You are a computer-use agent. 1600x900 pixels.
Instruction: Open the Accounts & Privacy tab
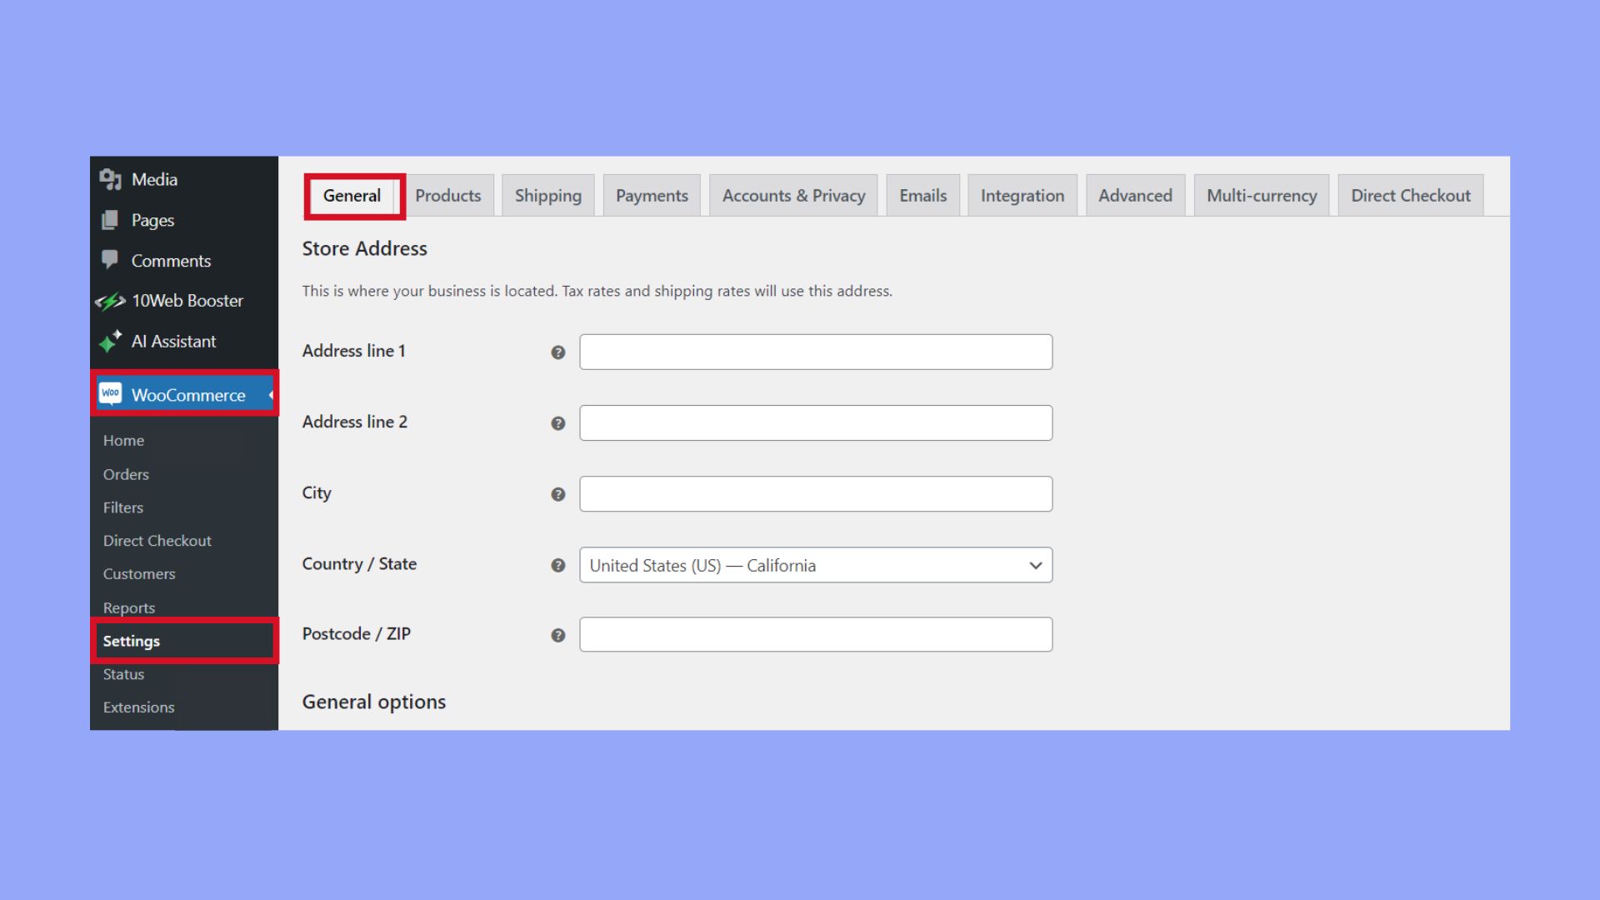coord(792,195)
